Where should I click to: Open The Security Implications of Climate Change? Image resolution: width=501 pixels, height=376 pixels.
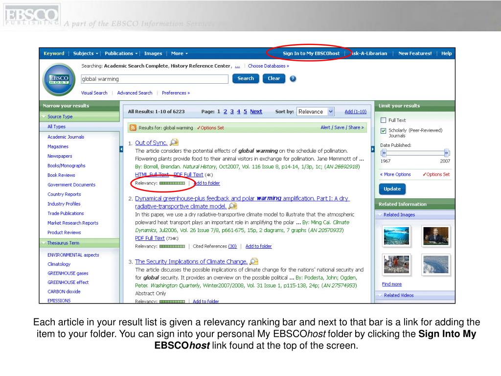(x=191, y=261)
